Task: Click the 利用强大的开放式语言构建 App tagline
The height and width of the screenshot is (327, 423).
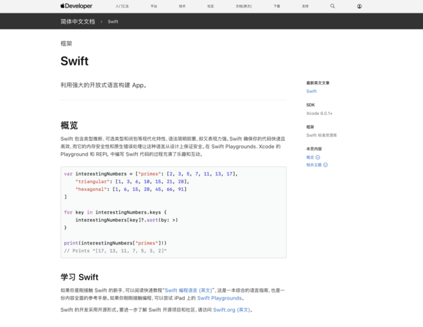Action: 104,85
